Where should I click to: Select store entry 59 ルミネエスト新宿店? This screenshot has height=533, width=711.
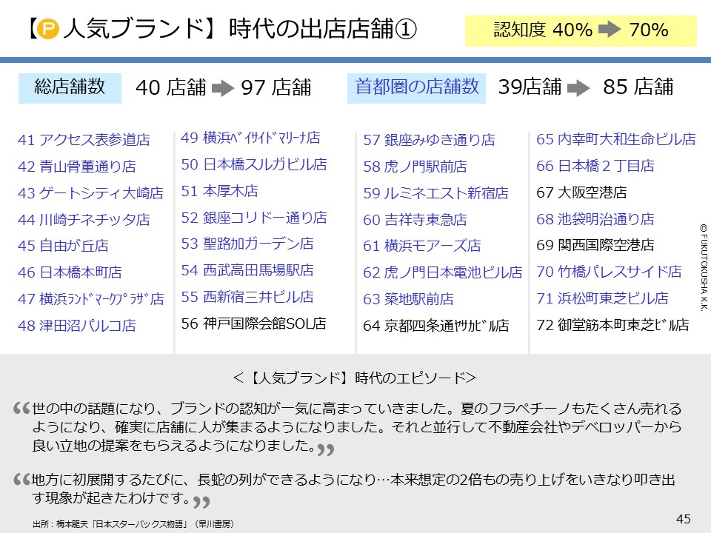pyautogui.click(x=435, y=193)
